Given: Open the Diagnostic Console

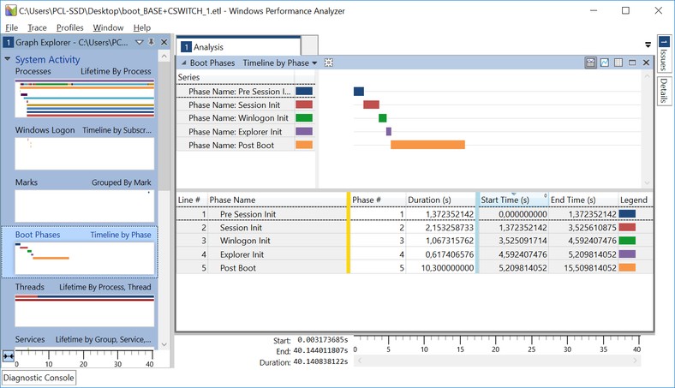Looking at the screenshot, I should pyautogui.click(x=39, y=378).
